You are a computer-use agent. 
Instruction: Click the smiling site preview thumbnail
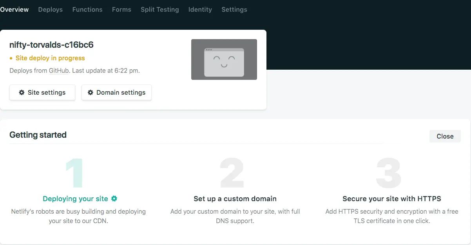224,59
